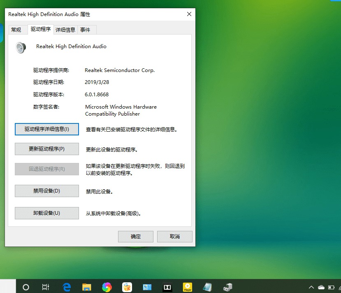
Task: Open the 详细信息 tab
Action: [65, 30]
